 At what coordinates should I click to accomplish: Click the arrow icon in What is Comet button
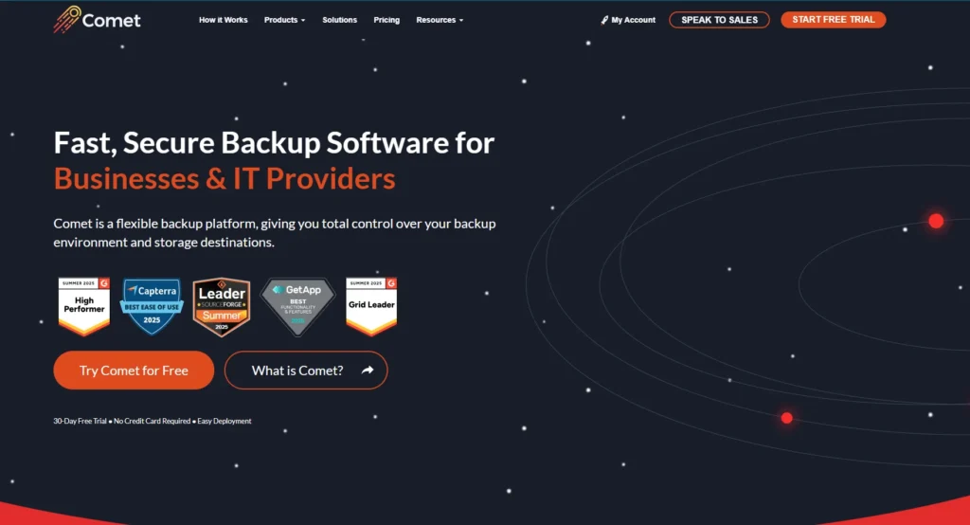click(368, 371)
